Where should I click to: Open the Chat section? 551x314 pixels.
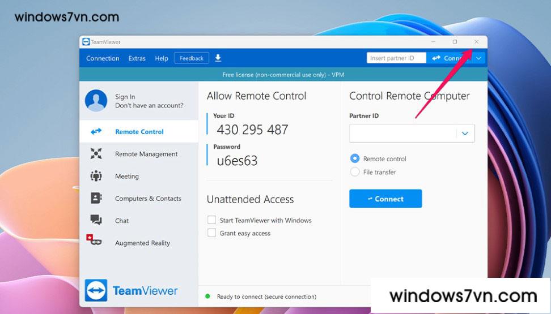click(x=139, y=220)
